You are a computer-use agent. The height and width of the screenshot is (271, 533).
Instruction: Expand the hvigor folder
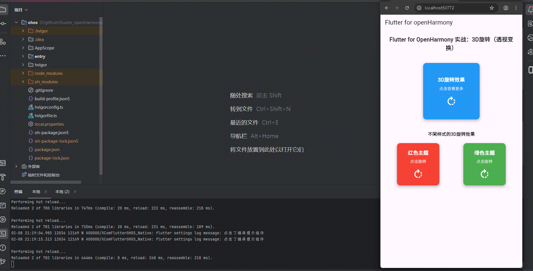click(23, 65)
